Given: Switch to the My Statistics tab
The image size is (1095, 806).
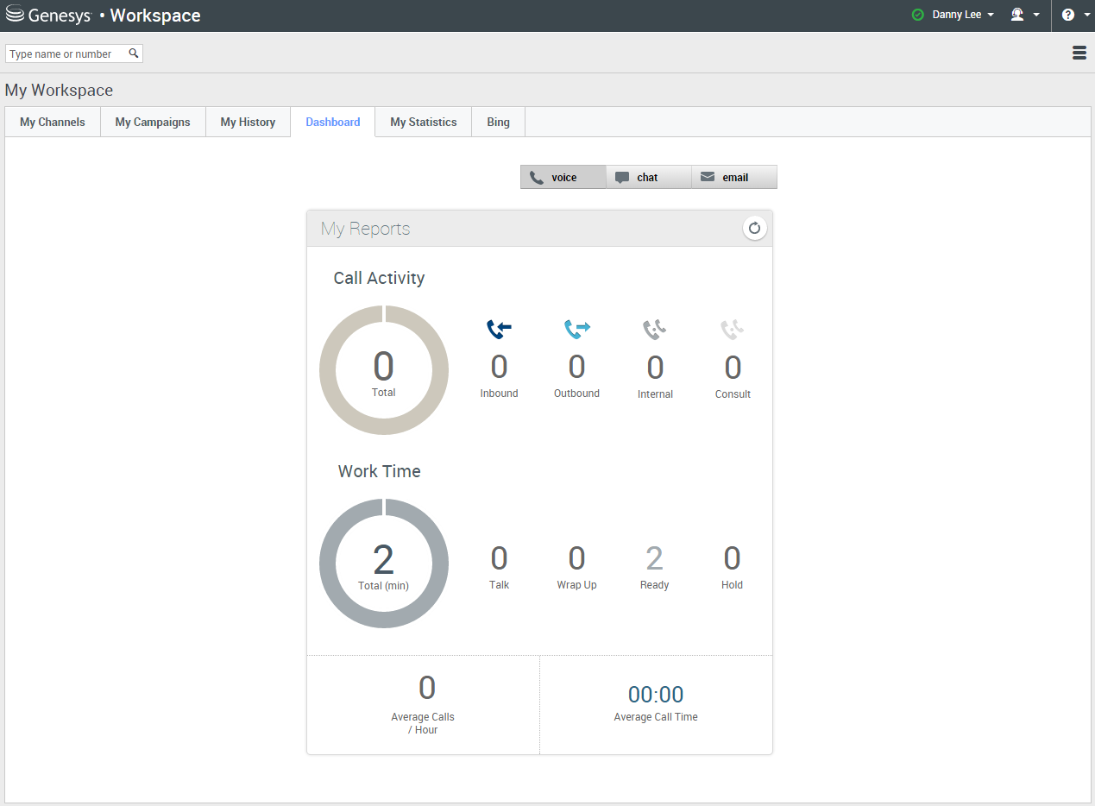Looking at the screenshot, I should (423, 122).
